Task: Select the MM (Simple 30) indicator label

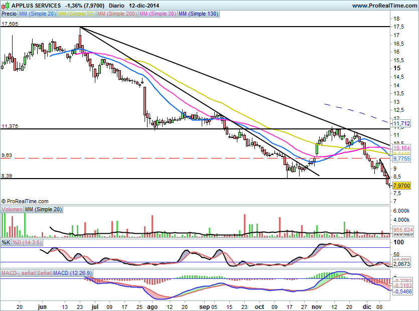Action: pyautogui.click(x=158, y=14)
